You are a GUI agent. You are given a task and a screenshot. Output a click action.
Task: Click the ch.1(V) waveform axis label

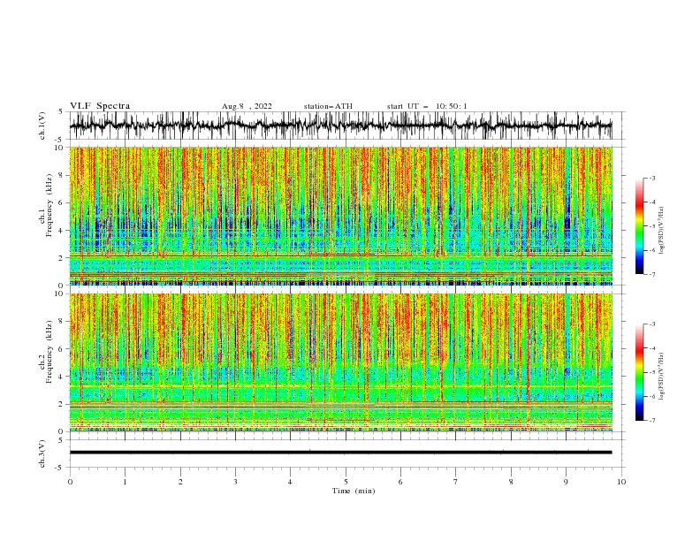point(42,126)
